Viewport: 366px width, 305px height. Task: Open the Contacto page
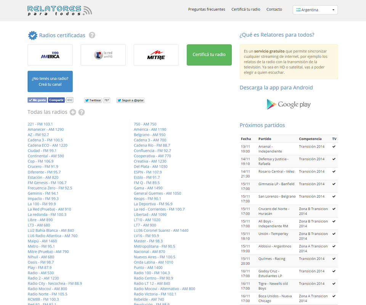coord(274,9)
